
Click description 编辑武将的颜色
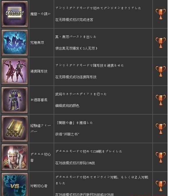pyautogui.click(x=67, y=106)
